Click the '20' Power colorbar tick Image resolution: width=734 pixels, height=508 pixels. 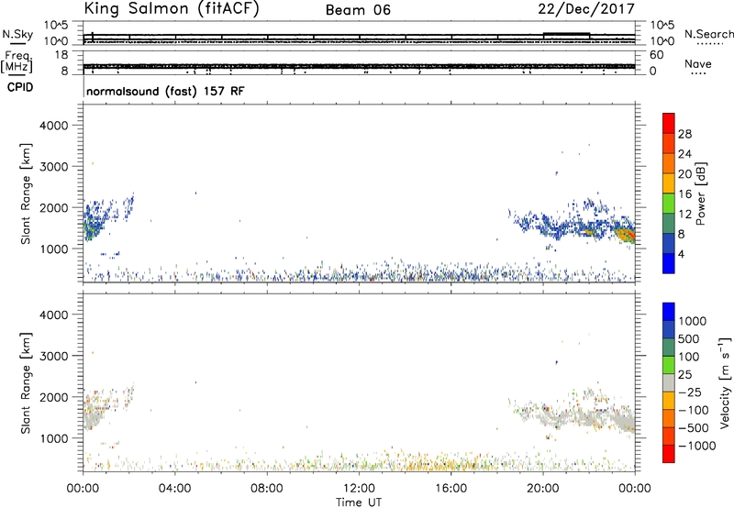[684, 174]
